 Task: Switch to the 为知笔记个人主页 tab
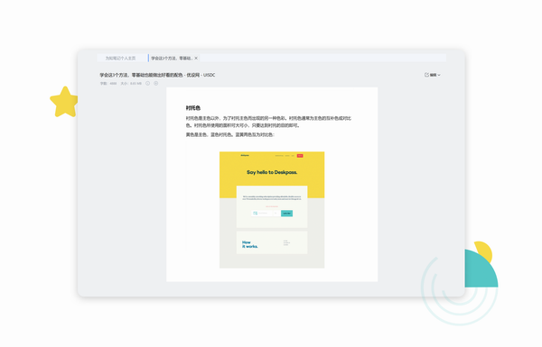[120, 58]
